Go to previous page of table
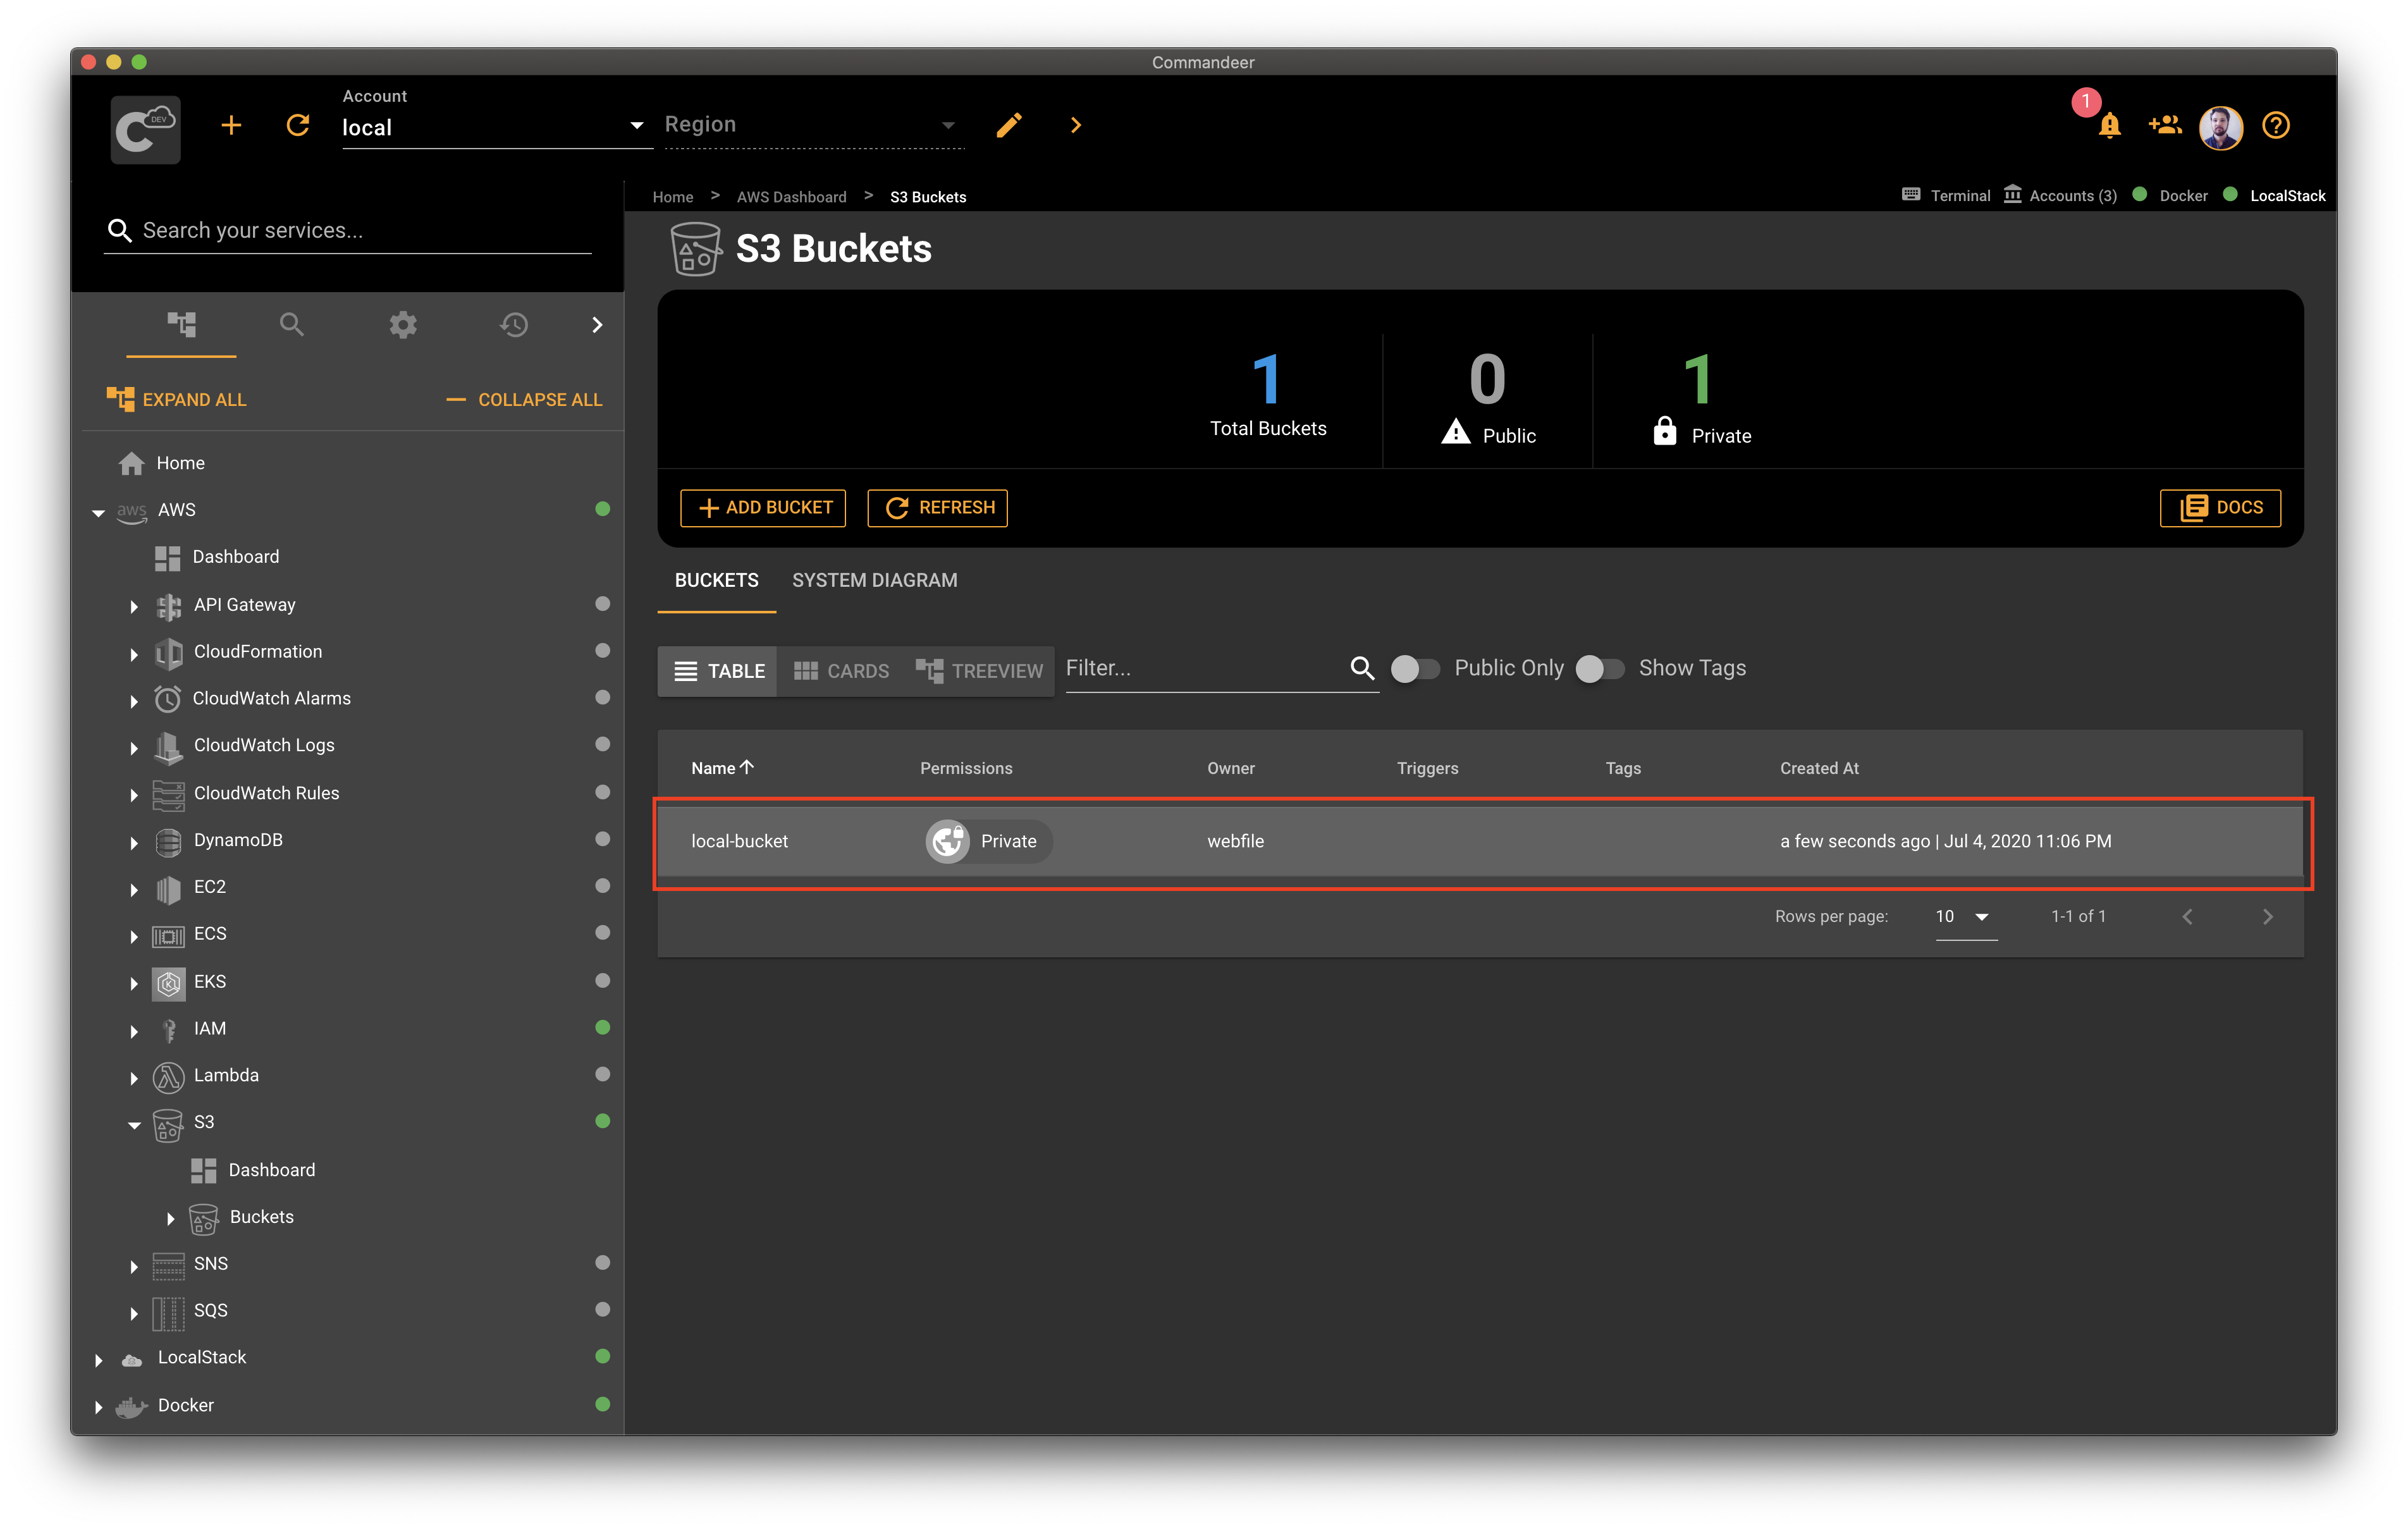This screenshot has height=1529, width=2408. click(2187, 917)
